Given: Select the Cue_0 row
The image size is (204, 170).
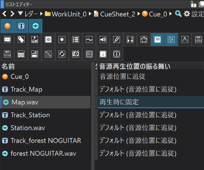Looking at the screenshot, I should tap(46, 76).
